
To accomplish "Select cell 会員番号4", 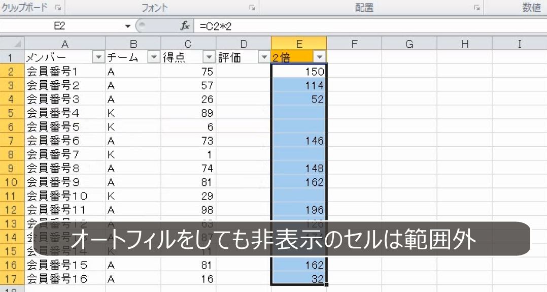I will [x=65, y=113].
